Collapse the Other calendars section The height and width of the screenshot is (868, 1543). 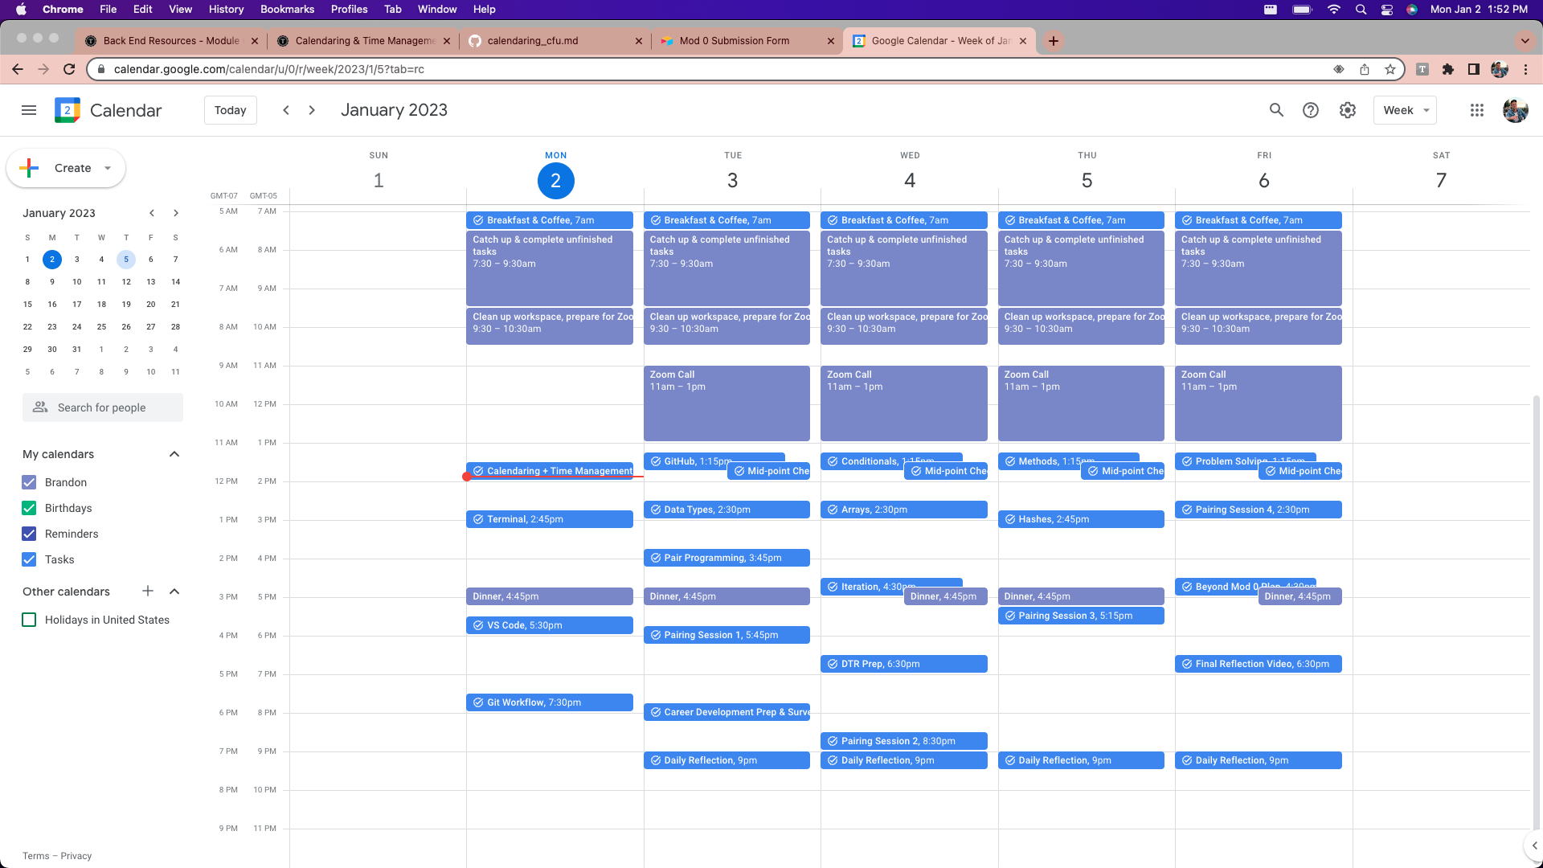point(174,592)
